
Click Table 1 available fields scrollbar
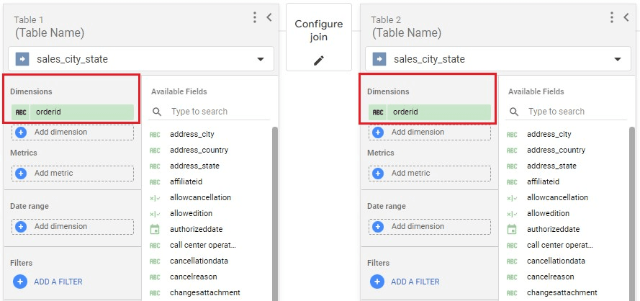pos(274,209)
